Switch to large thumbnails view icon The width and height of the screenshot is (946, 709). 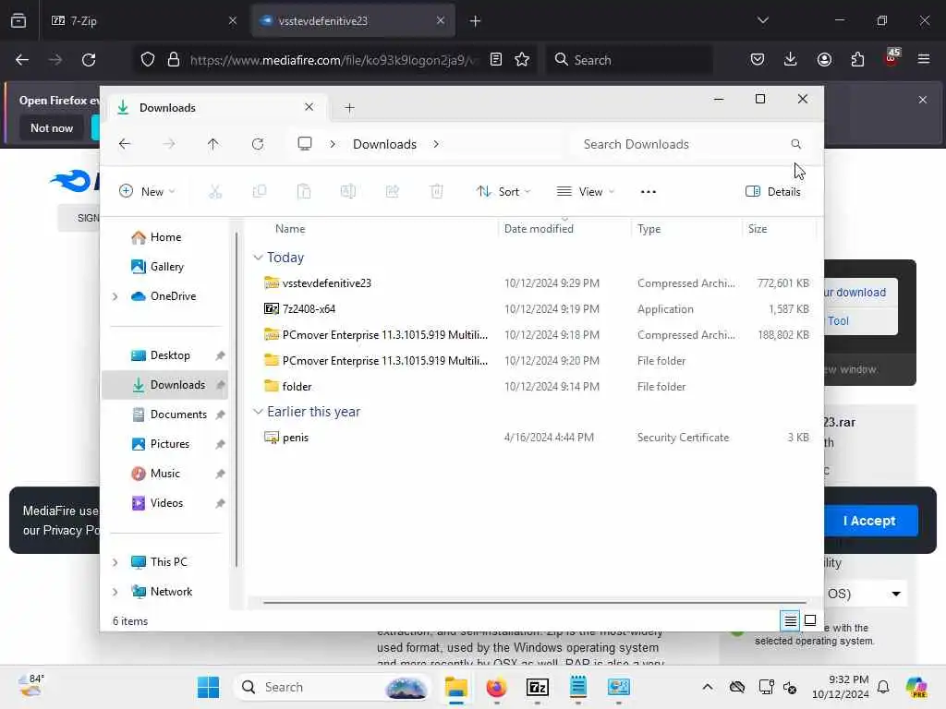coord(810,619)
